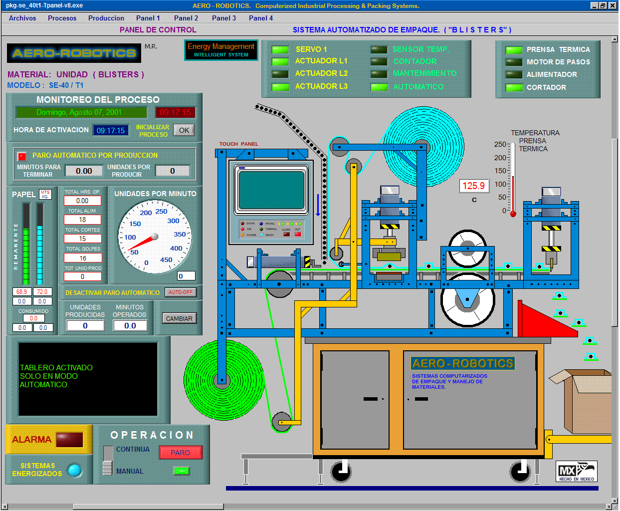Screen dimensions: 620x511
Task: Click the touch panel monitor screen
Action: point(271,190)
